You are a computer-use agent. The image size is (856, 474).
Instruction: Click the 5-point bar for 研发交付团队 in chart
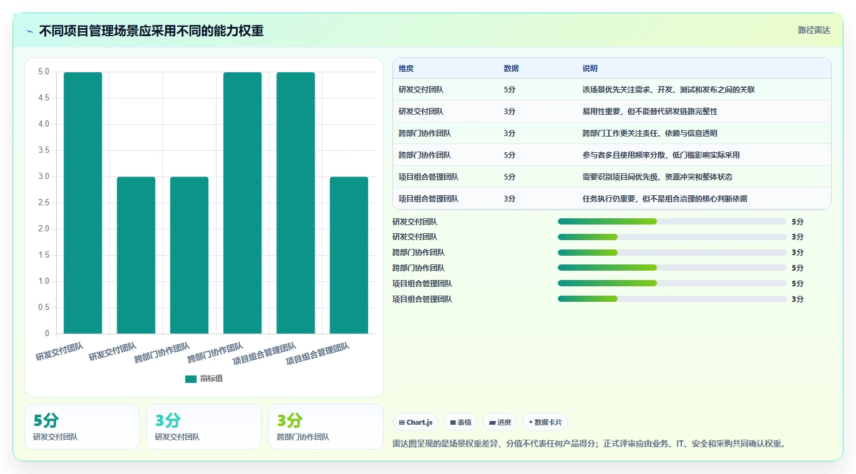(x=83, y=203)
